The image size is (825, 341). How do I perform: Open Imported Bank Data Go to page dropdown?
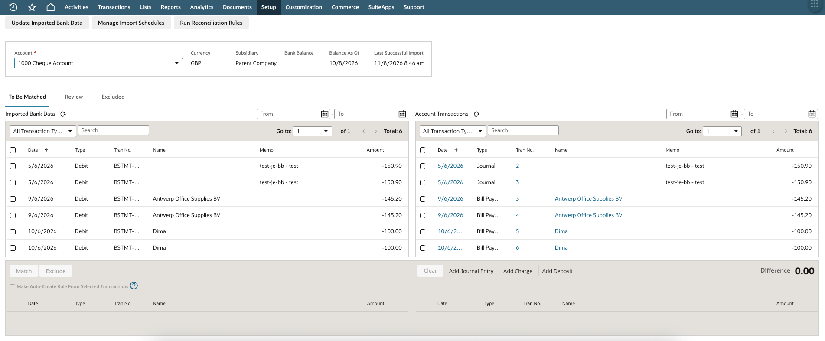coord(313,131)
